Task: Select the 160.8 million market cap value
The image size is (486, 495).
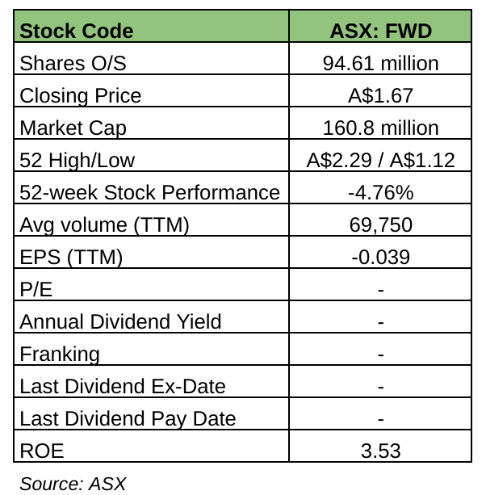Action: [380, 128]
